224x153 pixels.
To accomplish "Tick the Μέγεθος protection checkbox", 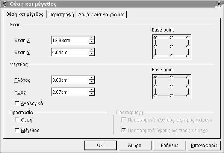I will point(17,130).
